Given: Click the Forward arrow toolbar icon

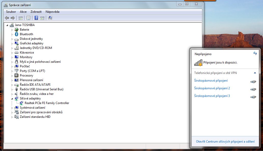Looking at the screenshot, I should click(x=12, y=18).
